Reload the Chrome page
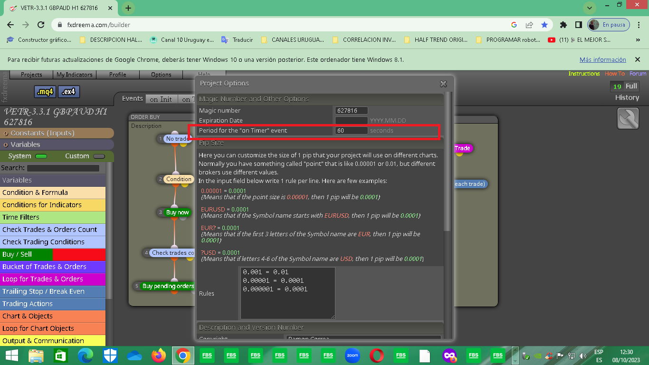The width and height of the screenshot is (649, 365). point(41,25)
